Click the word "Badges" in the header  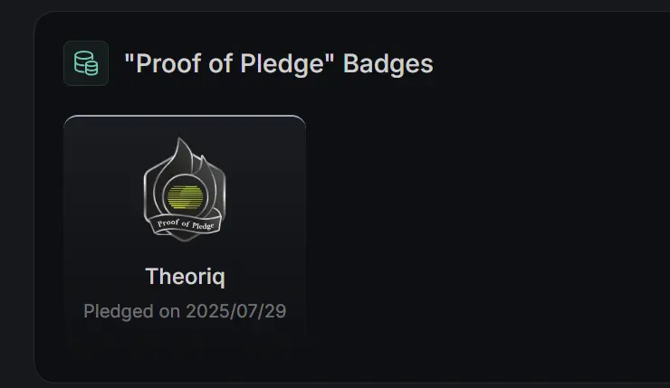click(388, 63)
